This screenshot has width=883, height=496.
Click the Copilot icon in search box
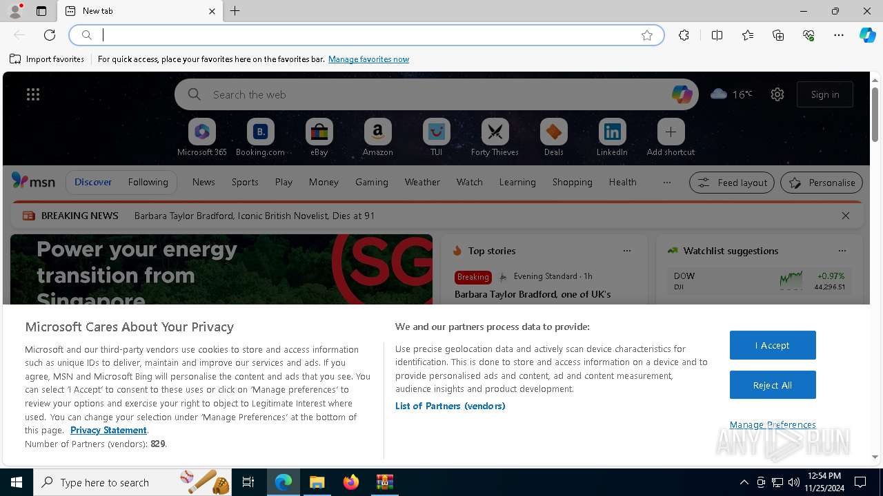pyautogui.click(x=682, y=94)
